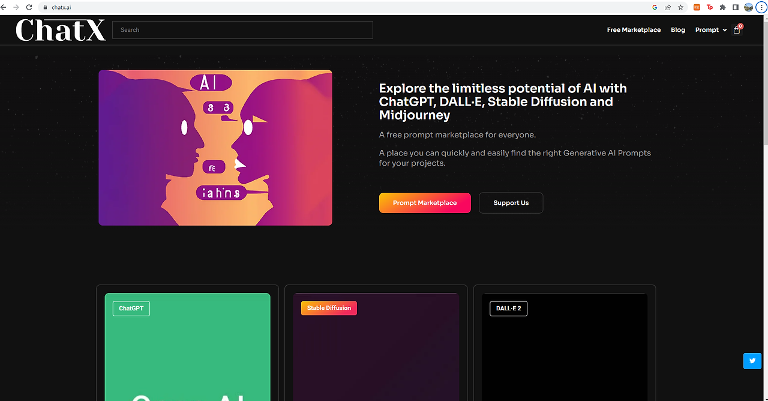
Task: Select the ChatGPT category tag
Action: point(131,309)
